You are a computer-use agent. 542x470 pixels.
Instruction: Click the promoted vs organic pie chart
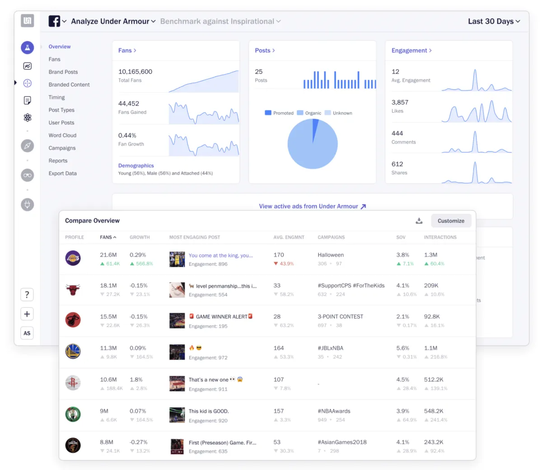tap(313, 144)
